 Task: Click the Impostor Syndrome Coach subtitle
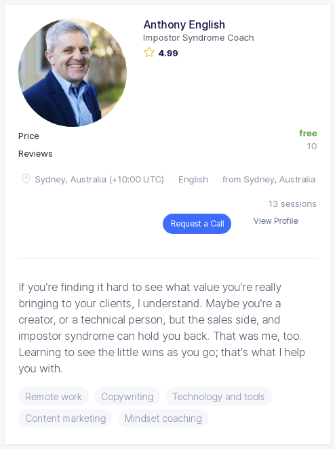point(199,38)
